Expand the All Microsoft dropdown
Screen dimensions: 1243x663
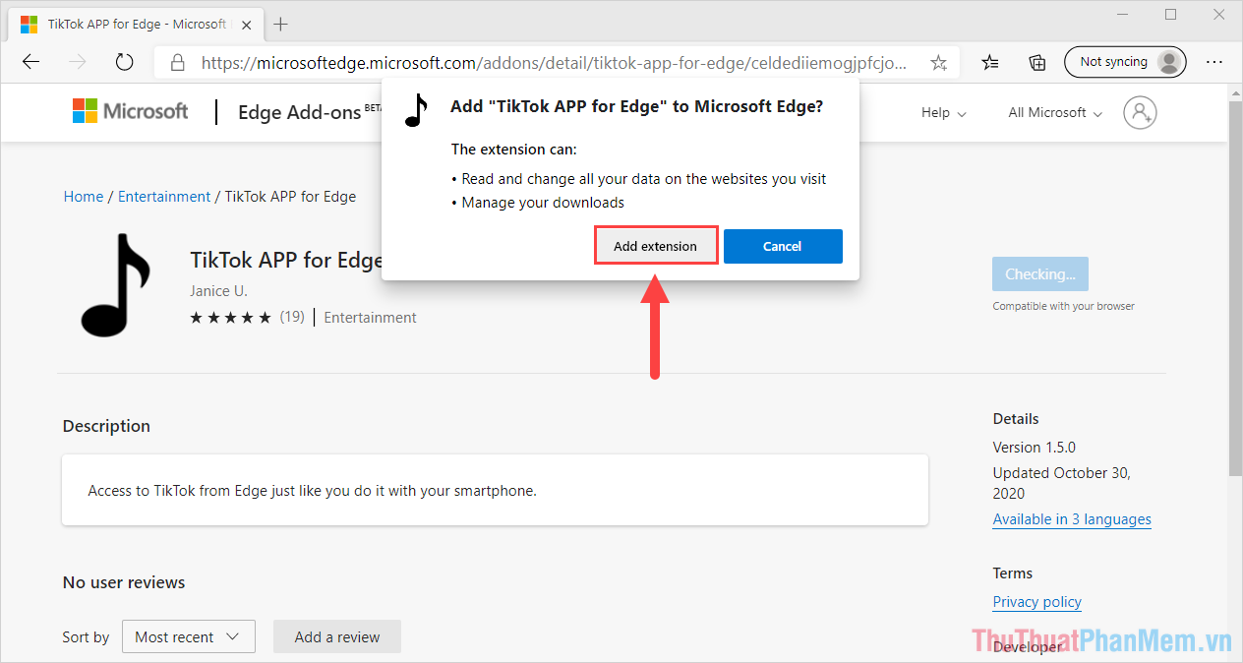(x=1053, y=112)
